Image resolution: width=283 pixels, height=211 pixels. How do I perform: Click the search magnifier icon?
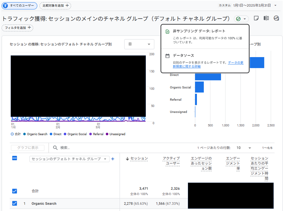(x=55, y=148)
